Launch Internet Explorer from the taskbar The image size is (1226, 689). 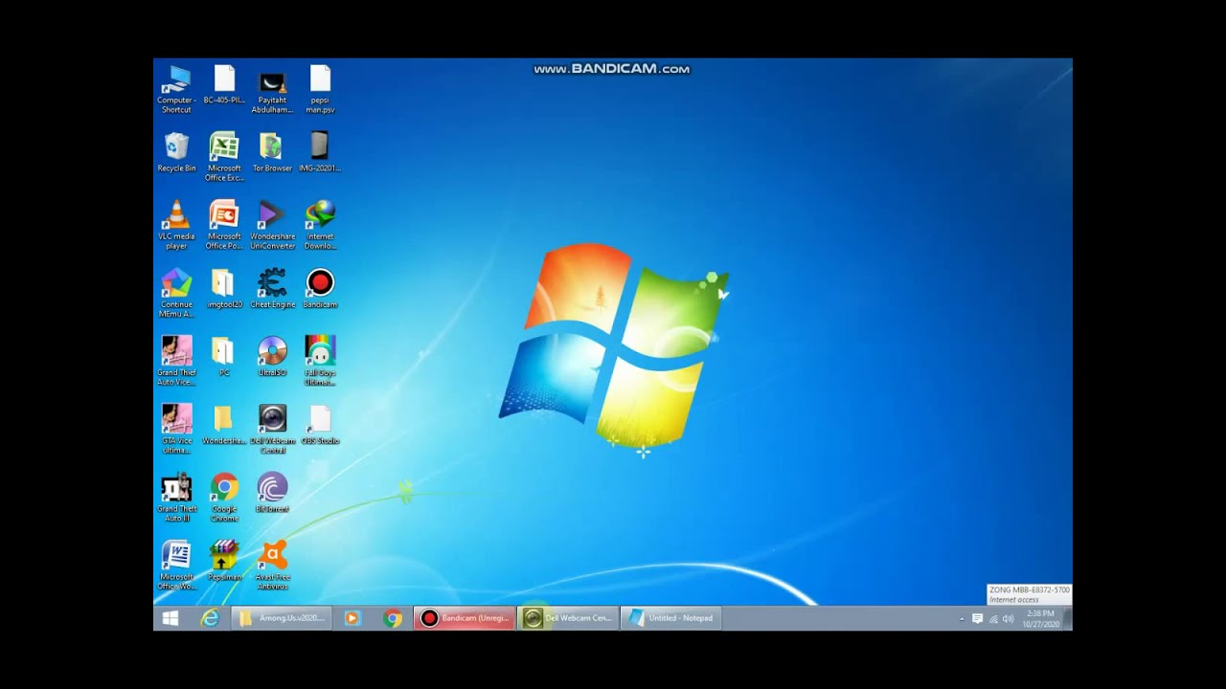pos(209,618)
